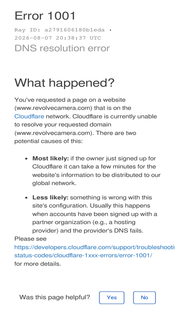Click the bold Most likely label

click(50, 159)
